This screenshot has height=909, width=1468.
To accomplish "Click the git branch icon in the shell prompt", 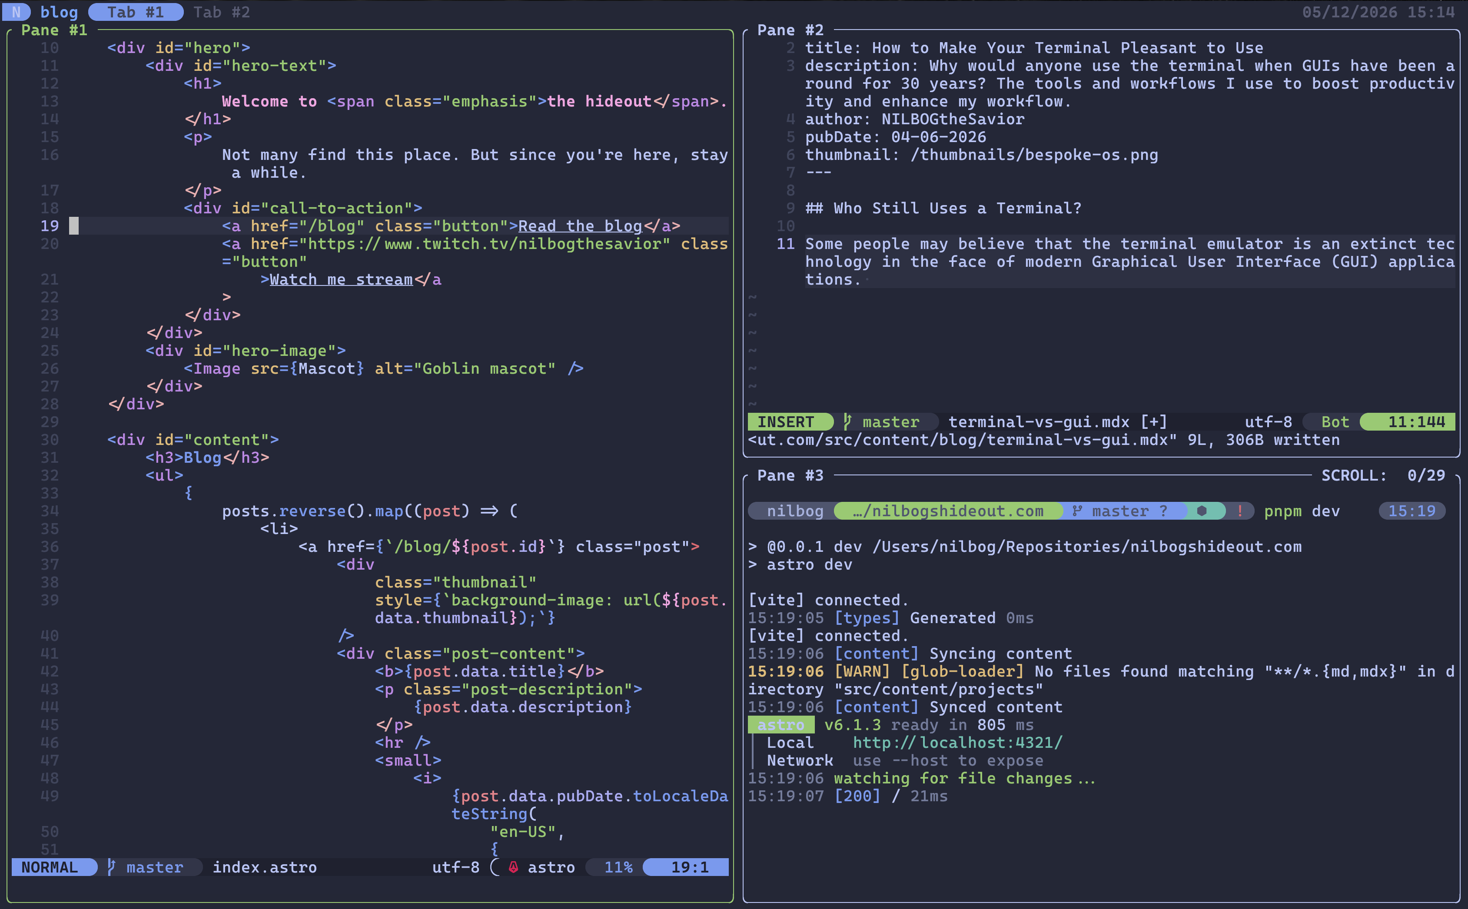I will click(x=1076, y=511).
